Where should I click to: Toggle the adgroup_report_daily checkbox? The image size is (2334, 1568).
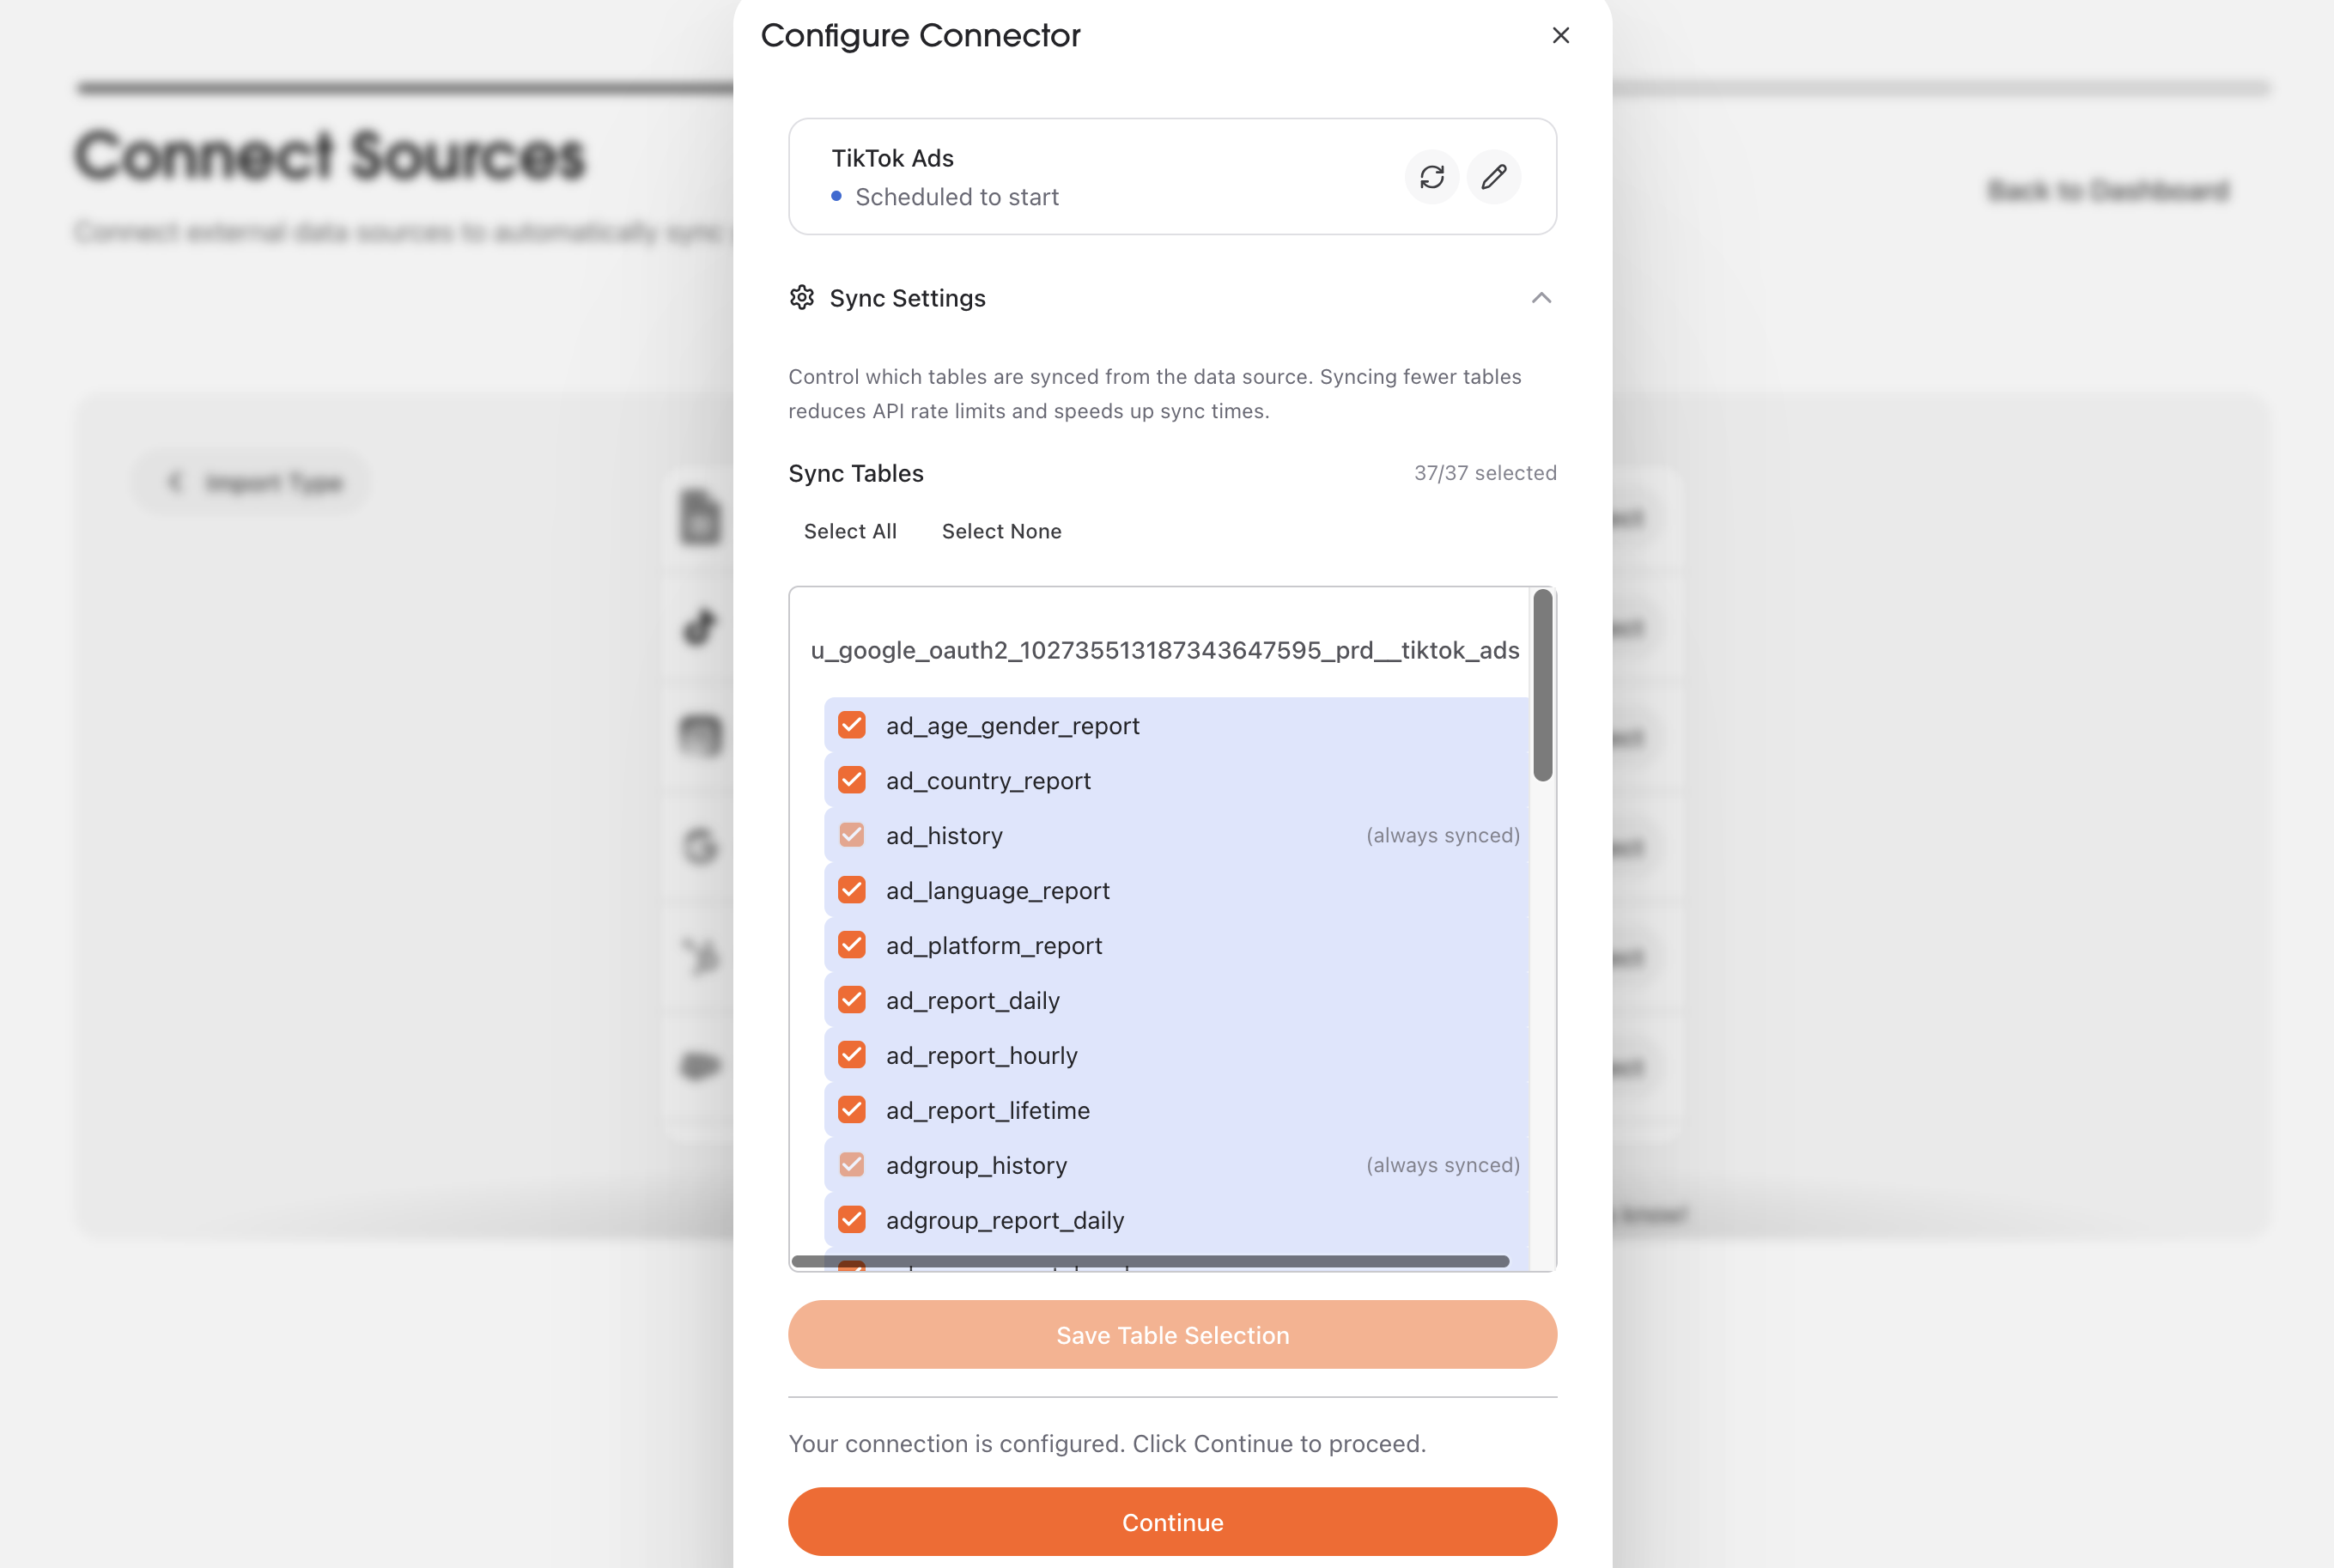tap(851, 1219)
